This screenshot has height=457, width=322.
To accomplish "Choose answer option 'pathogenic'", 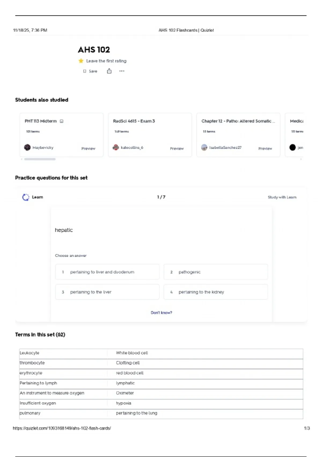I will pyautogui.click(x=215, y=272).
